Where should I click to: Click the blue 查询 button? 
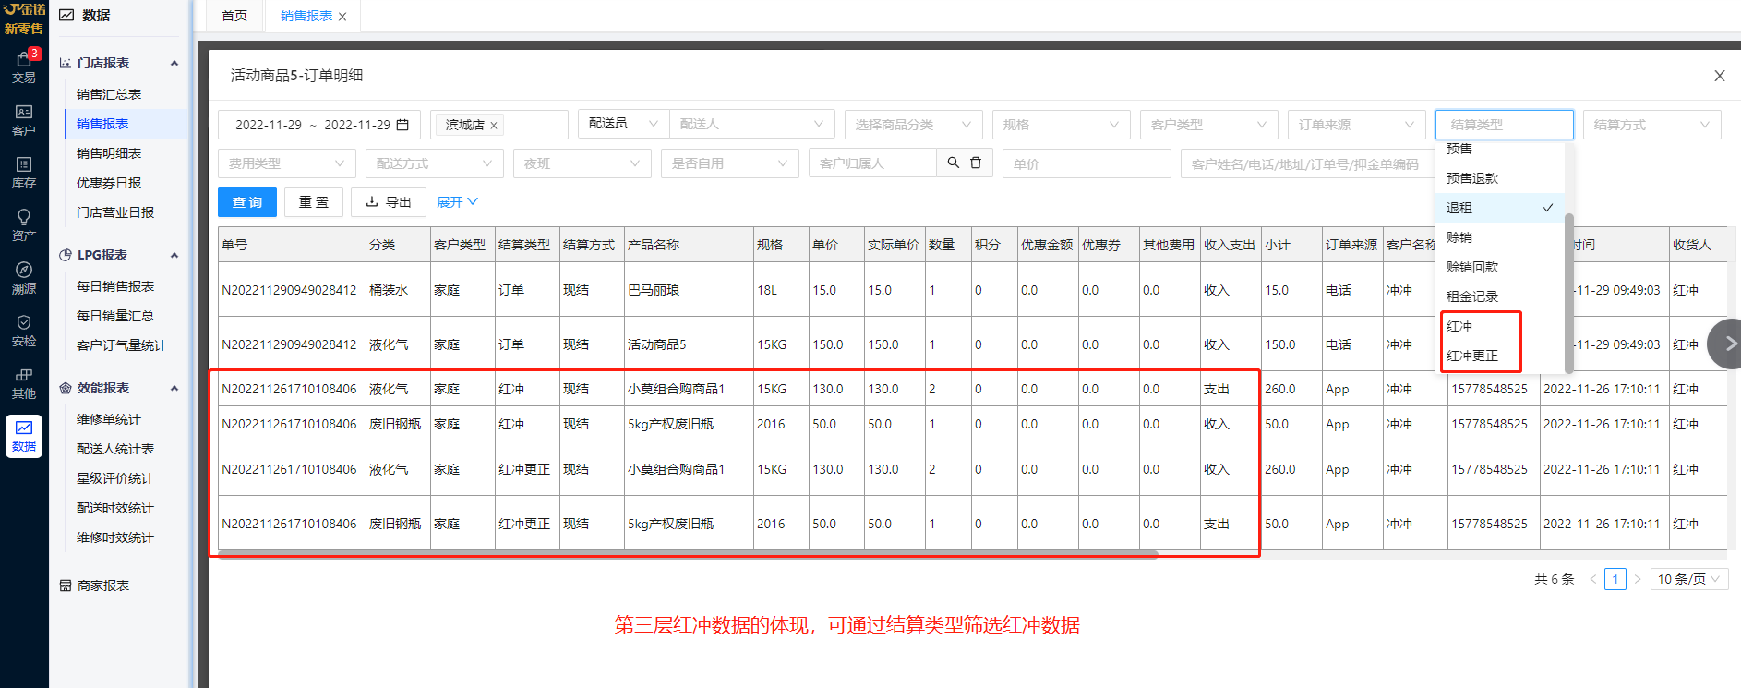tap(246, 202)
